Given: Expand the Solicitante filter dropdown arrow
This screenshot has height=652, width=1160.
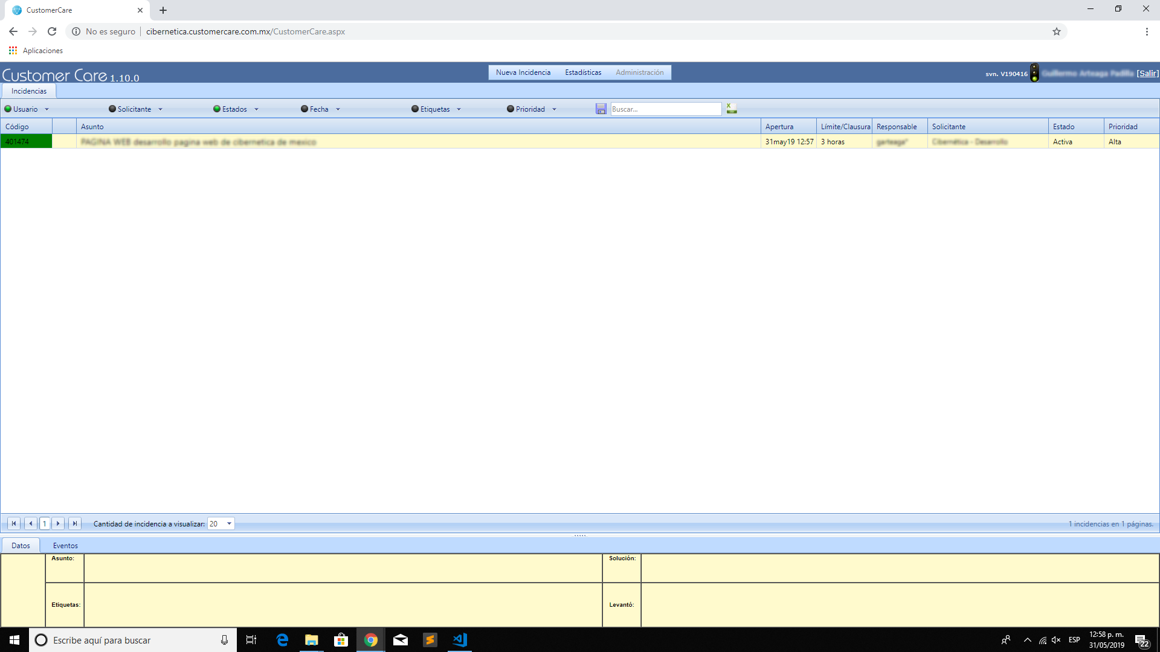Looking at the screenshot, I should (x=160, y=109).
